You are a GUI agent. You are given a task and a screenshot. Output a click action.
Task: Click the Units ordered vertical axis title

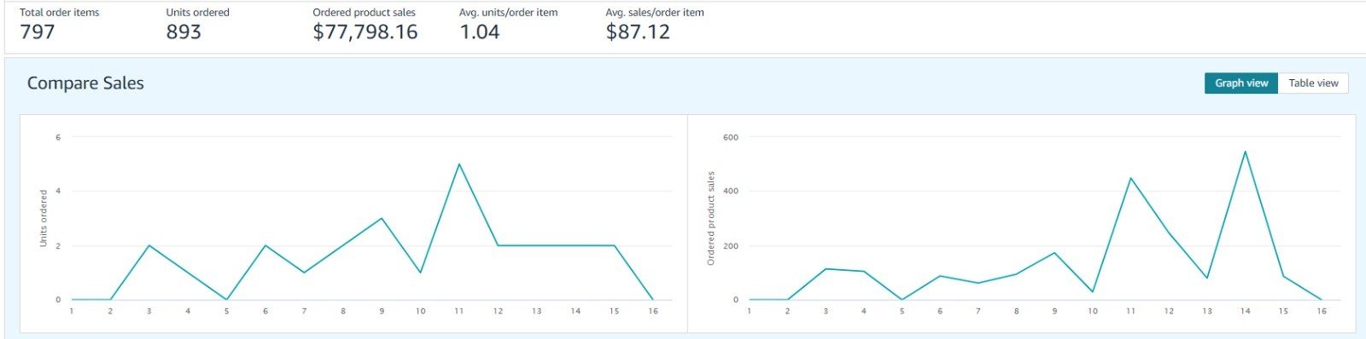click(x=44, y=219)
